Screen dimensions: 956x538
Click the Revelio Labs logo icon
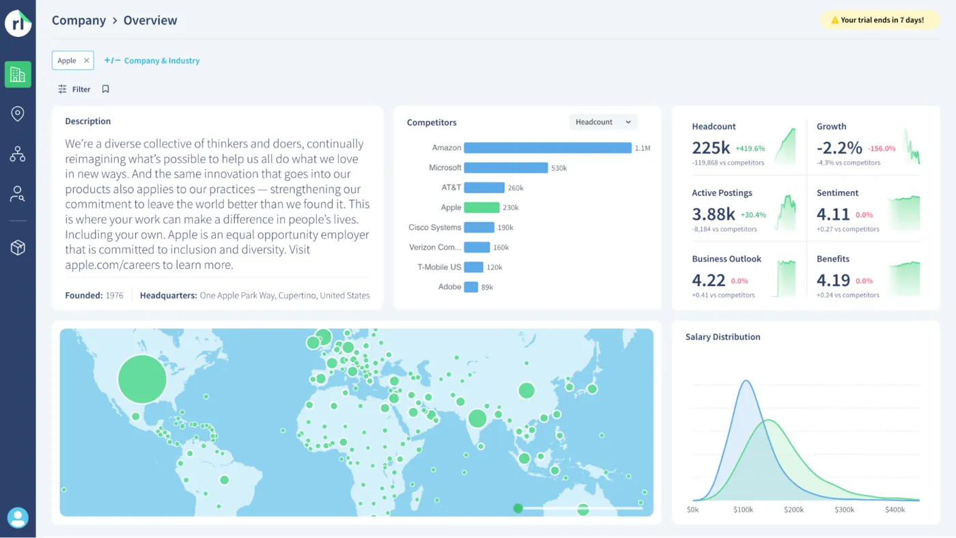(x=18, y=23)
